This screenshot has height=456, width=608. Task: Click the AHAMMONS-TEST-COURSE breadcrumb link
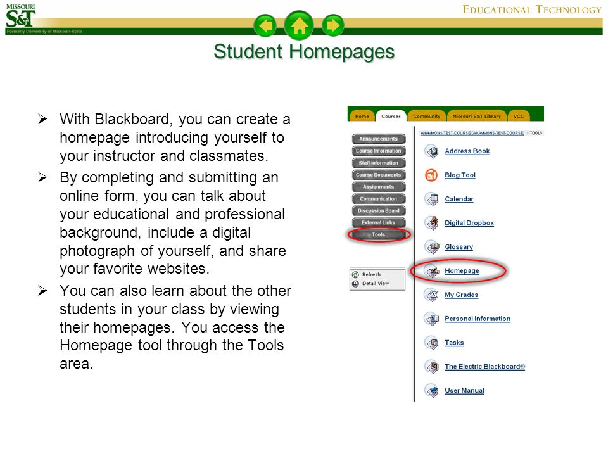click(x=472, y=133)
